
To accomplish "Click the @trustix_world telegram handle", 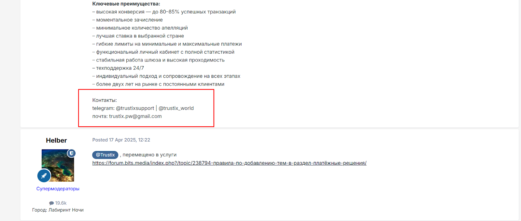I will point(176,108).
